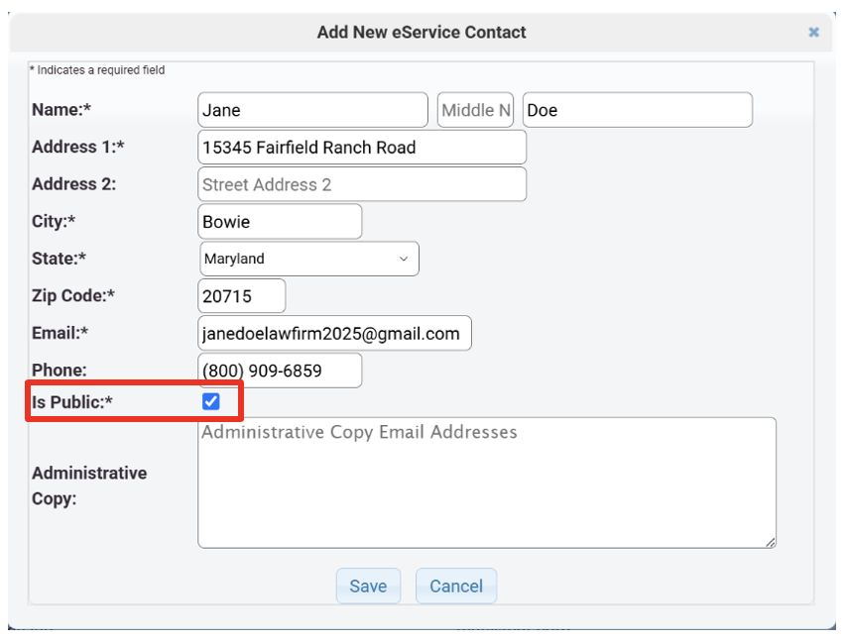847x642 pixels.
Task: Close the Add New eService Contact dialog
Action: [813, 32]
